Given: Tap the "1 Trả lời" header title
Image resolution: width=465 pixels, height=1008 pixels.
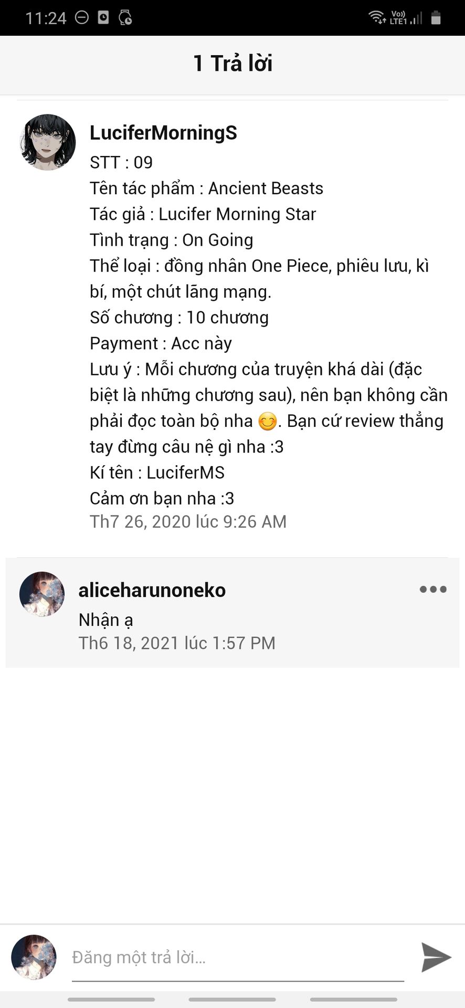Looking at the screenshot, I should (232, 64).
